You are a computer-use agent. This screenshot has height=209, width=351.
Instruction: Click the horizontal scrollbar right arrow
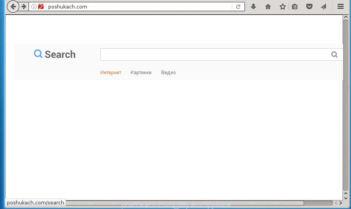click(341, 203)
